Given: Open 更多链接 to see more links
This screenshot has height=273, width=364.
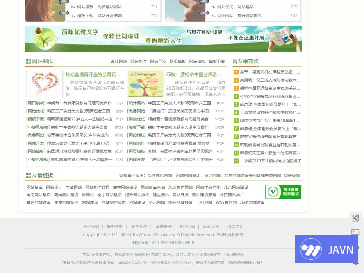Looking at the screenshot, I should [292, 176].
